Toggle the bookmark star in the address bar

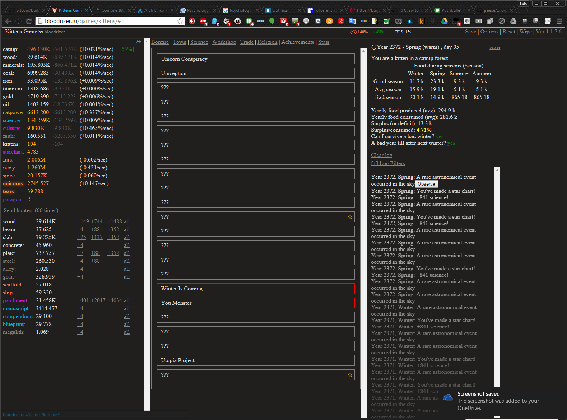point(180,21)
